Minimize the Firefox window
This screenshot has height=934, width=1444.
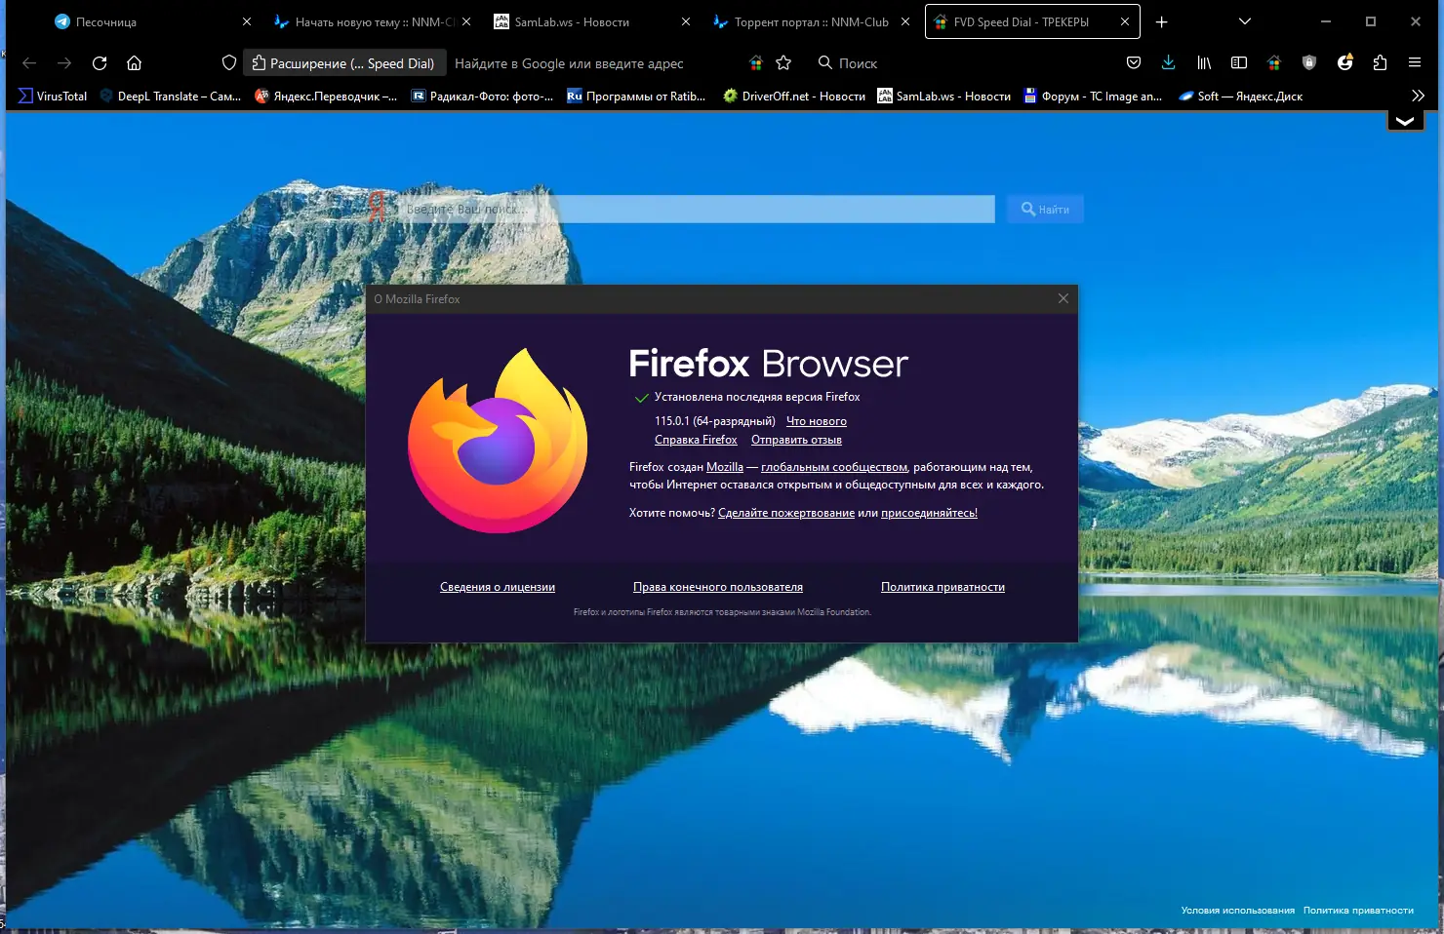pos(1326,21)
